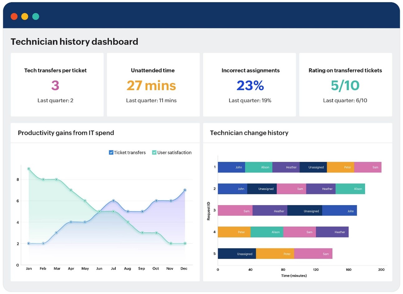Click Peter's orange segment in Request 4
The height and width of the screenshot is (294, 403).
(234, 232)
